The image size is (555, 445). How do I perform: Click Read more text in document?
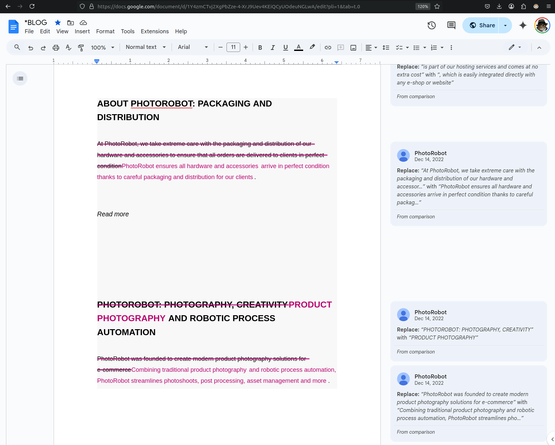point(113,214)
